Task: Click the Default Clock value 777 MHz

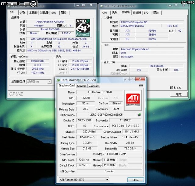Action: click(83, 165)
